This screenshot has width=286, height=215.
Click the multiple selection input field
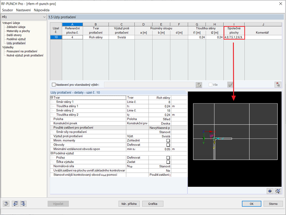149,84
